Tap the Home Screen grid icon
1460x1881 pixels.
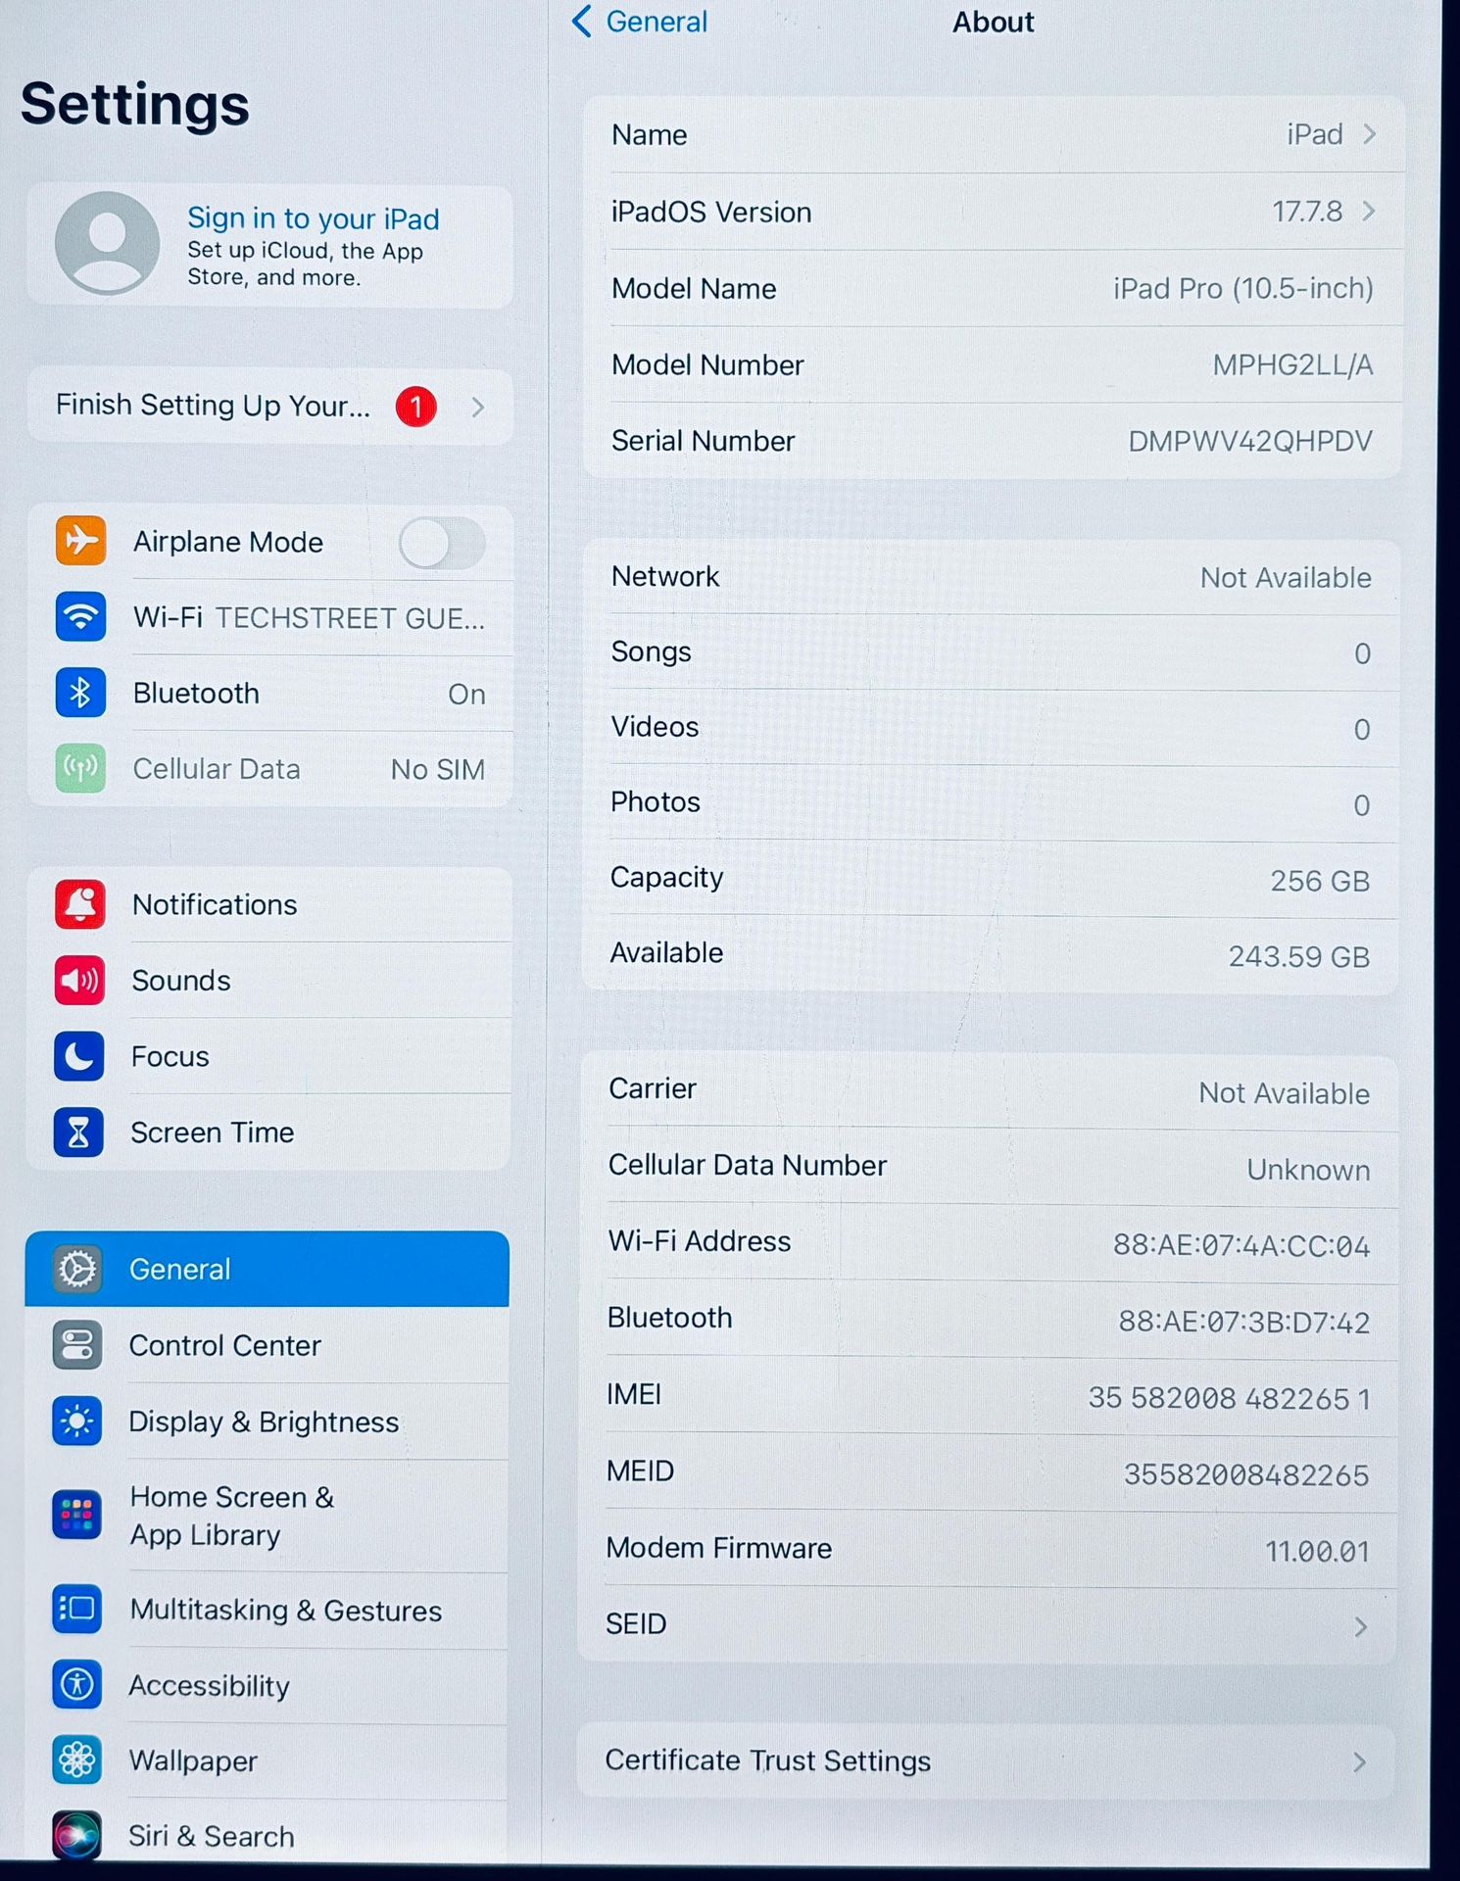(x=77, y=1515)
